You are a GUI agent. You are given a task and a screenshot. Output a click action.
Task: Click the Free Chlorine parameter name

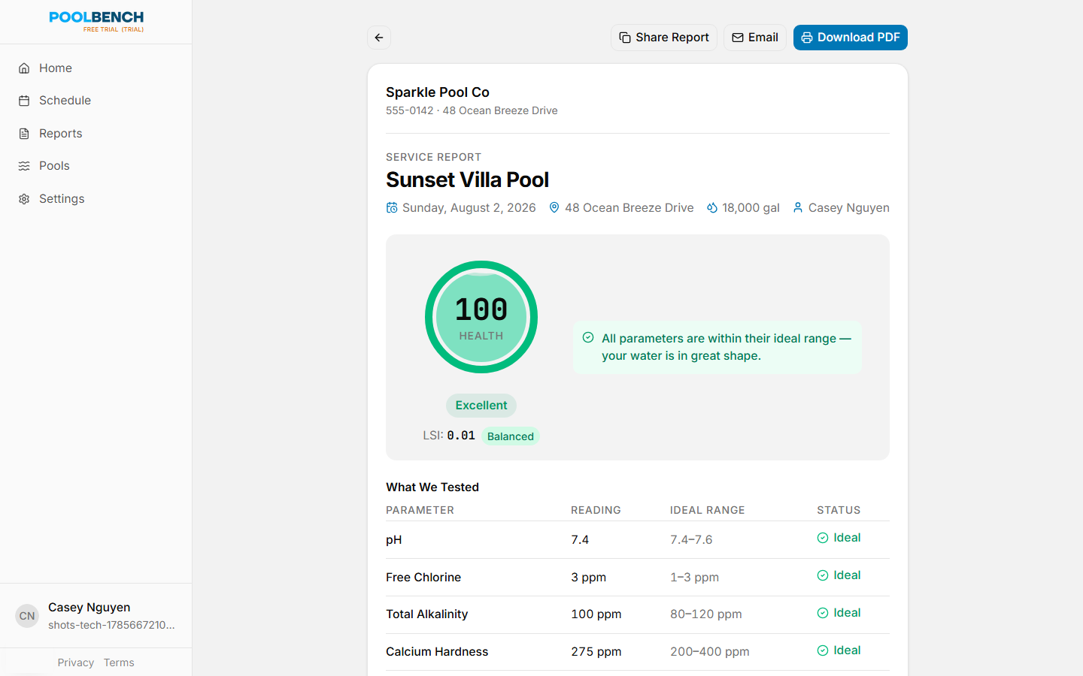pyautogui.click(x=423, y=577)
